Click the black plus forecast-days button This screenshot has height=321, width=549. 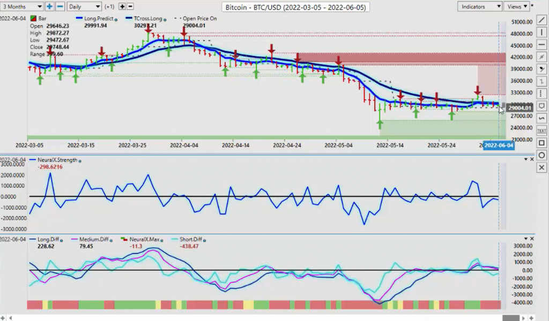pos(122,6)
